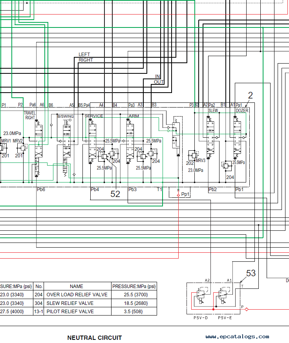Select the B/SWING section label
The height and width of the screenshot is (343, 289).
pyautogui.click(x=66, y=117)
